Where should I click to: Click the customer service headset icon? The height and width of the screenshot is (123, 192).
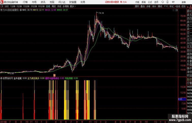(x=163, y=2)
